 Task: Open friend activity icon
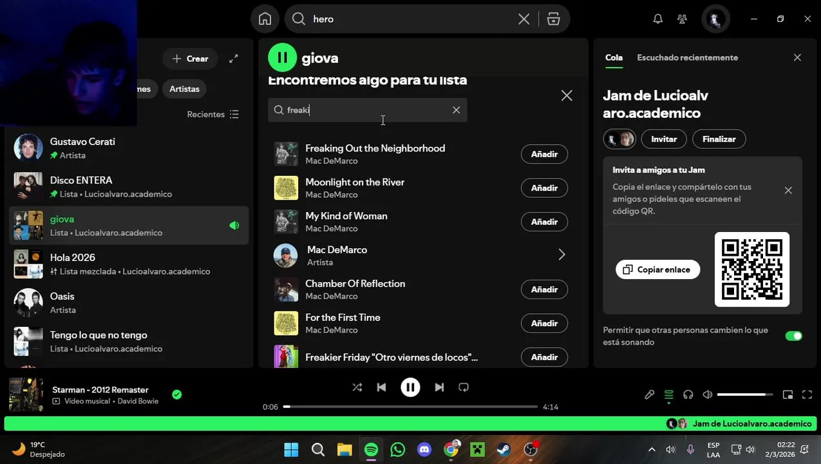(x=683, y=19)
